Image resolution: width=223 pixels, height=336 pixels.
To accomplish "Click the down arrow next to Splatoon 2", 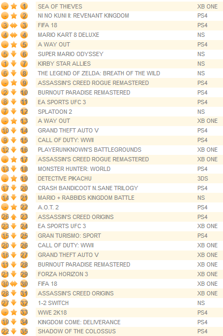I will pos(14,112).
